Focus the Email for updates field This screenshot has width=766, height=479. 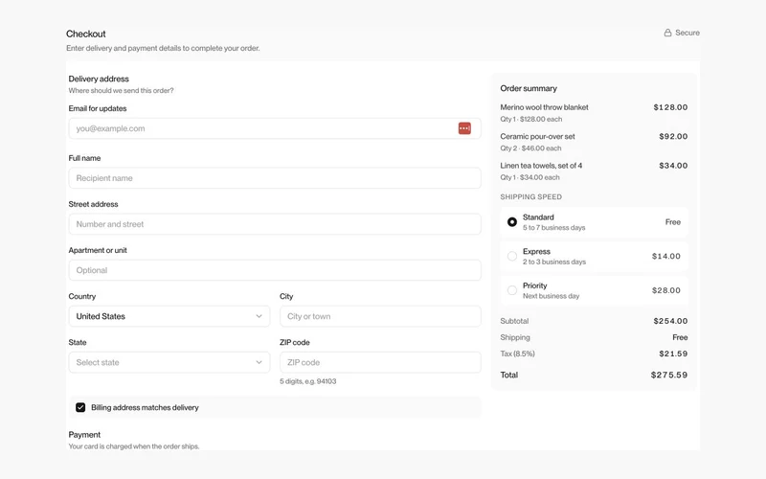point(275,128)
